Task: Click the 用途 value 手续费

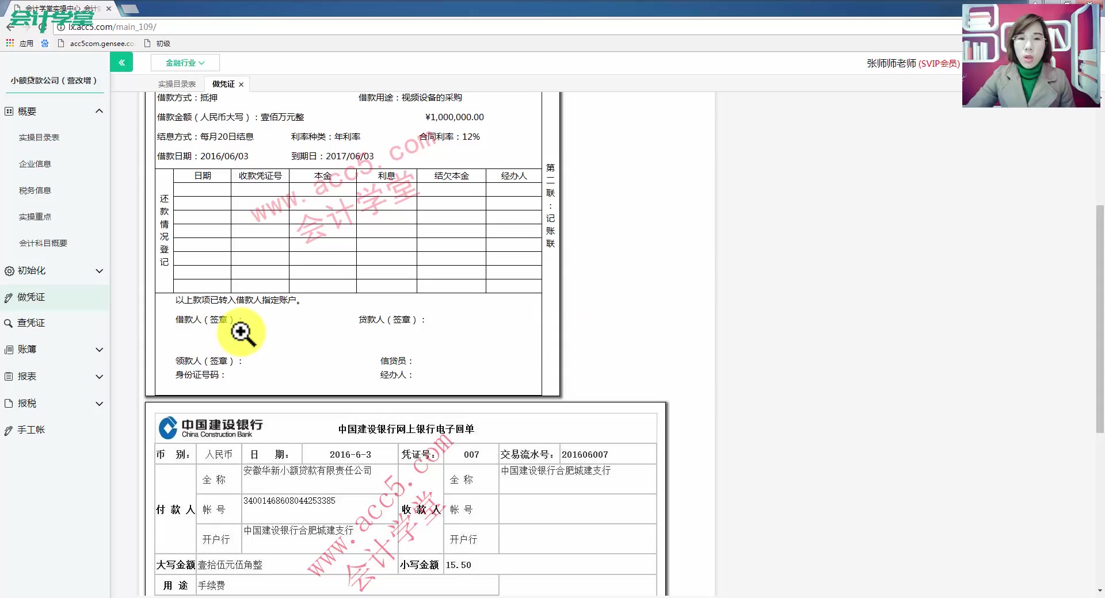Action: tap(211, 586)
